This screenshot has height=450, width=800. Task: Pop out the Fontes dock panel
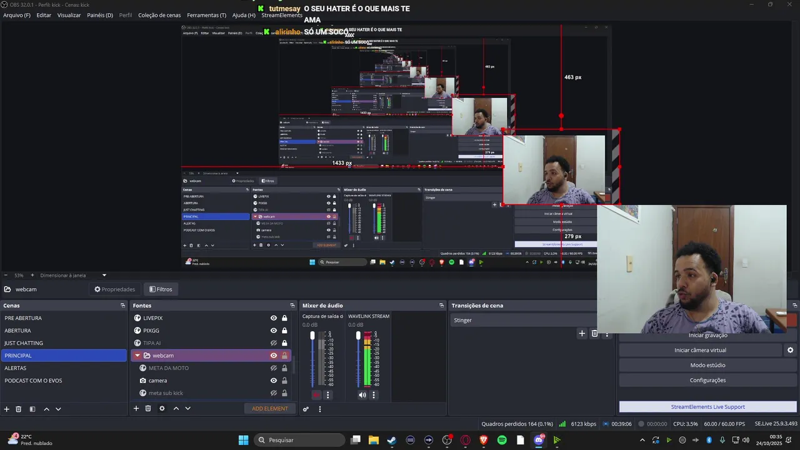pos(292,306)
